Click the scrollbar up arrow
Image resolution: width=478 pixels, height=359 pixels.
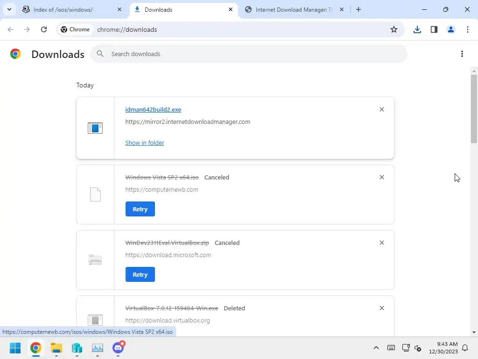click(x=474, y=71)
